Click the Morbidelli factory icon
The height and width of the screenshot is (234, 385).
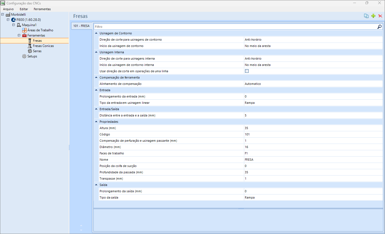(x=8, y=15)
